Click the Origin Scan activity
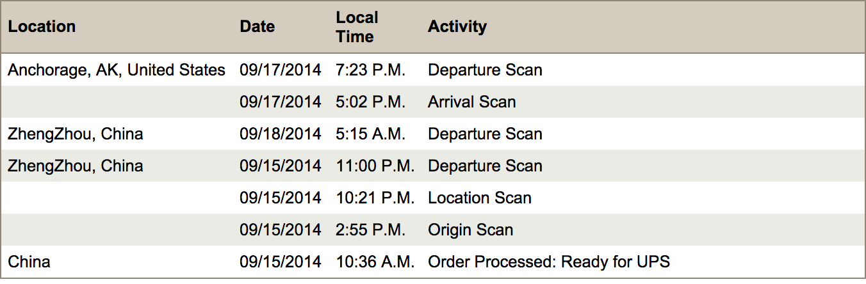The height and width of the screenshot is (284, 866). 471,230
